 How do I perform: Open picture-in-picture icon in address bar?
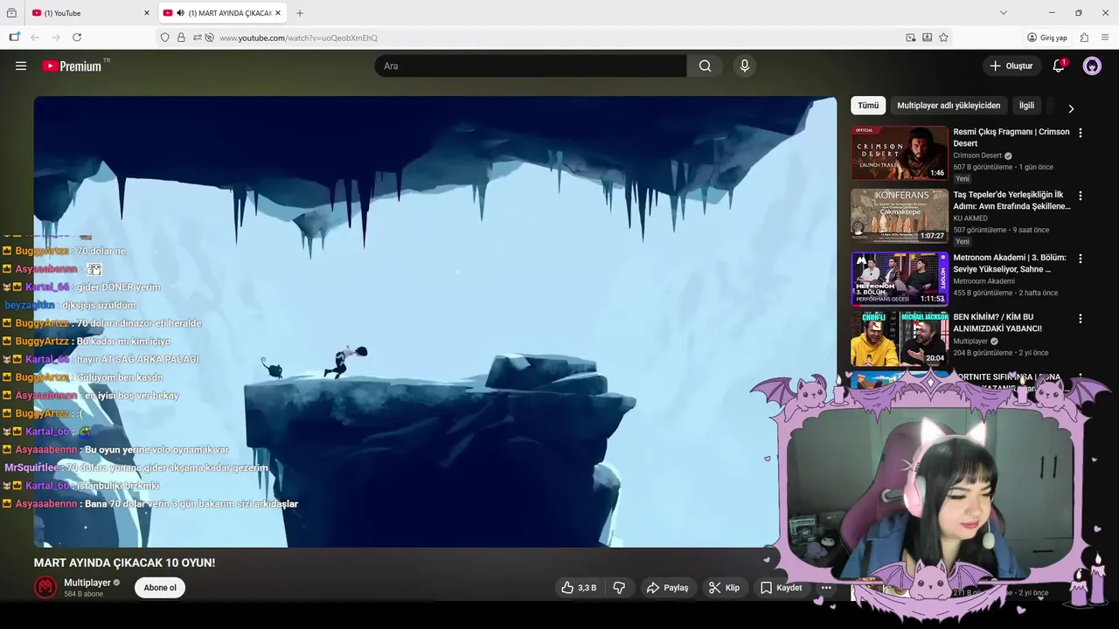[x=911, y=38]
